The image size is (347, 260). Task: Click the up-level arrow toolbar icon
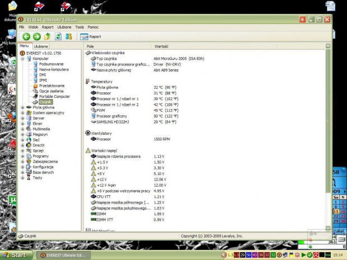coord(48,36)
